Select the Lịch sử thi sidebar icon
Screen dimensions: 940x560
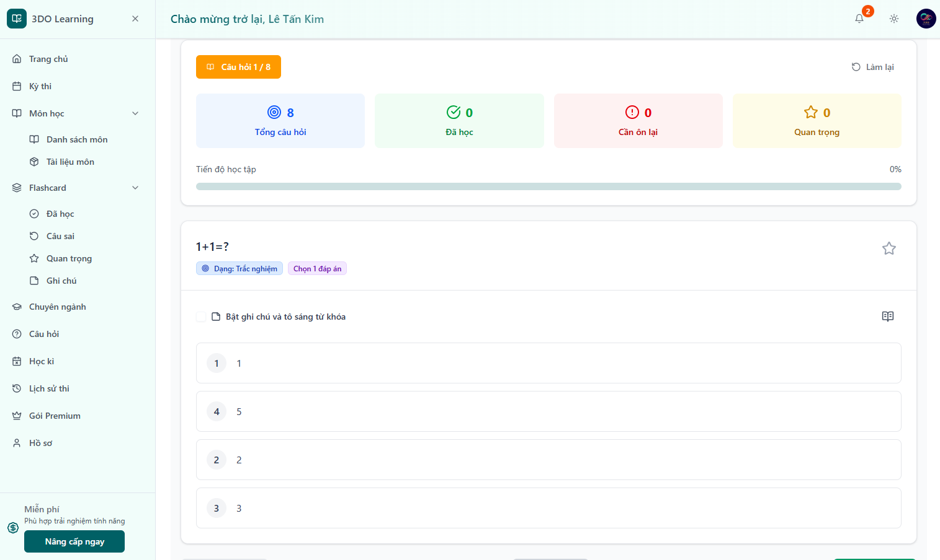coord(16,388)
